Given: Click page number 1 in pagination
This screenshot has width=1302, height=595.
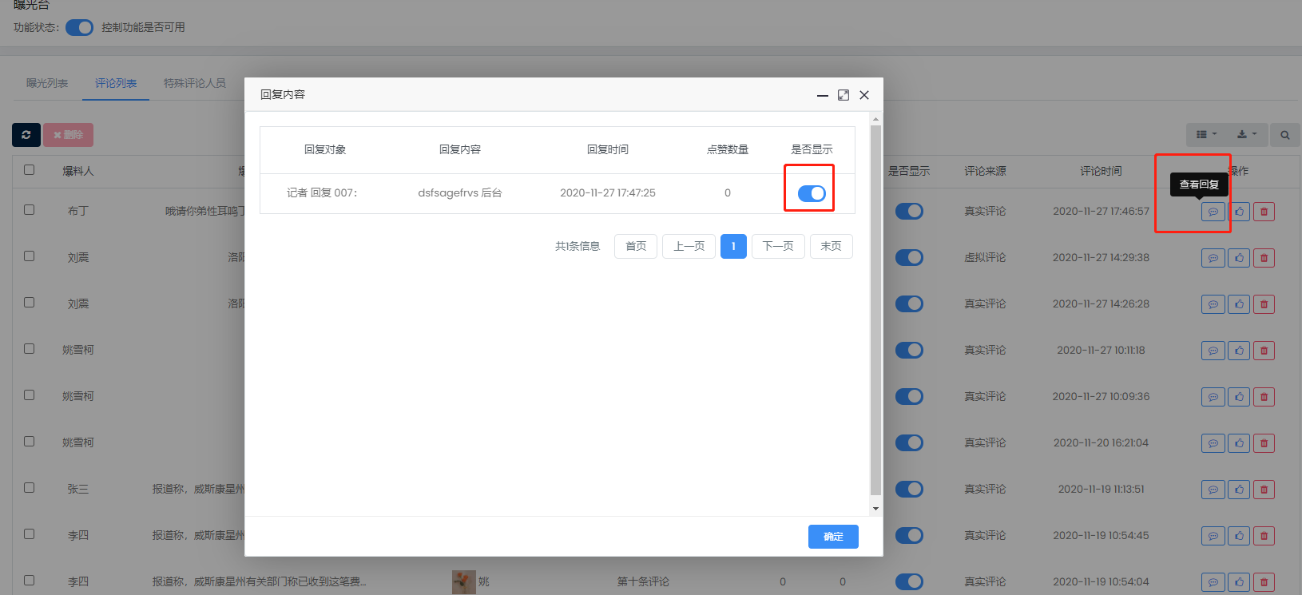Looking at the screenshot, I should tap(733, 246).
